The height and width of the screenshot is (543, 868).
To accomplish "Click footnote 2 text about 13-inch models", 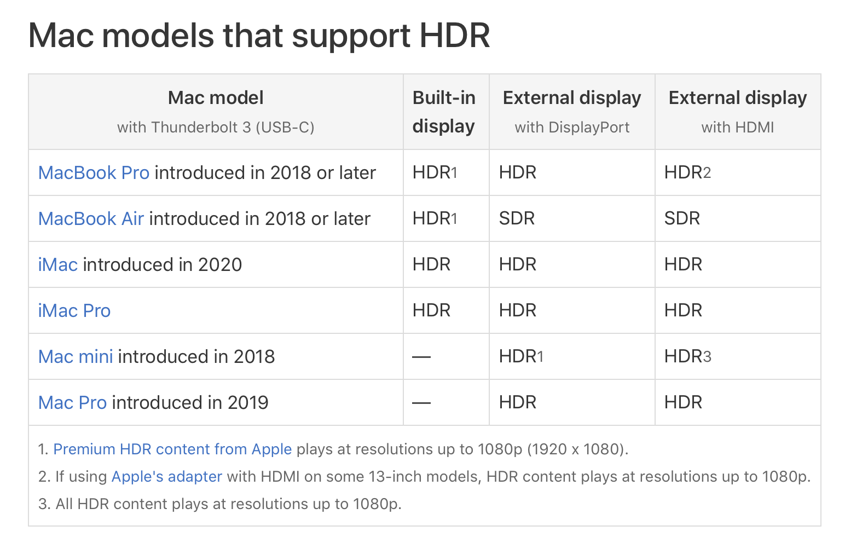I will 424,477.
